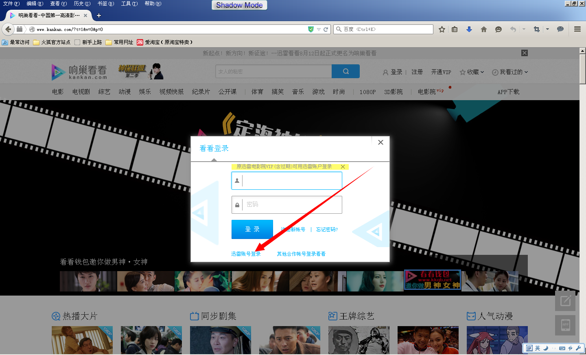Screen dimensions: 586x355
Task: Close the top rename announcement banner
Action: [525, 53]
